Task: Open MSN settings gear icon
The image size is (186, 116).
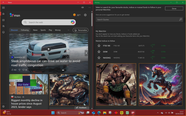Action: (x=85, y=15)
